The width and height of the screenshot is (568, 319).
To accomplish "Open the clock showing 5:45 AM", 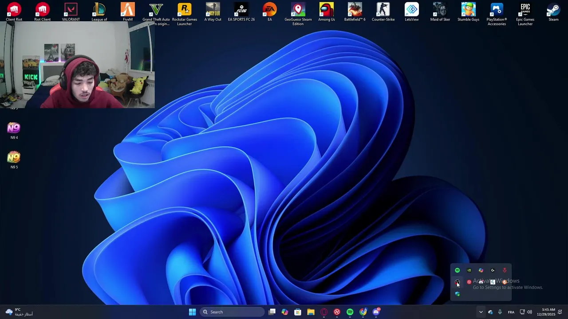I will (546, 312).
